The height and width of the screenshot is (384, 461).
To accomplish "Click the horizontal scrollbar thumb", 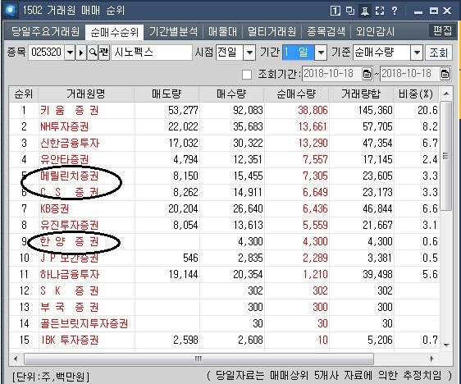I will click(199, 359).
